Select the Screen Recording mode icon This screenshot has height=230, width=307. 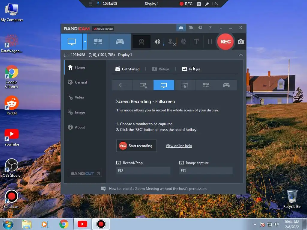(x=71, y=42)
